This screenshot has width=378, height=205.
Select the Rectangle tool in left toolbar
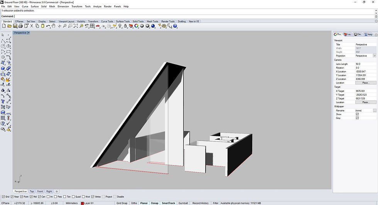point(8,52)
